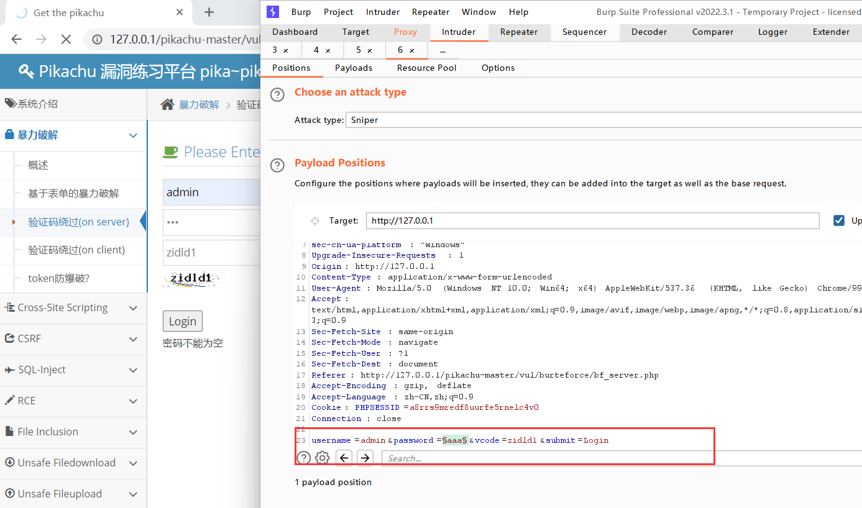Switch to Dashboard tab
The image size is (862, 508).
(x=295, y=32)
